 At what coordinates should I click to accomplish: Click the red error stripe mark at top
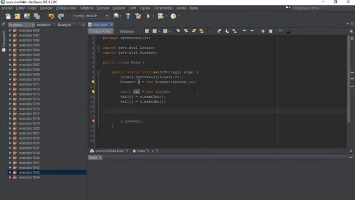[x=352, y=38]
